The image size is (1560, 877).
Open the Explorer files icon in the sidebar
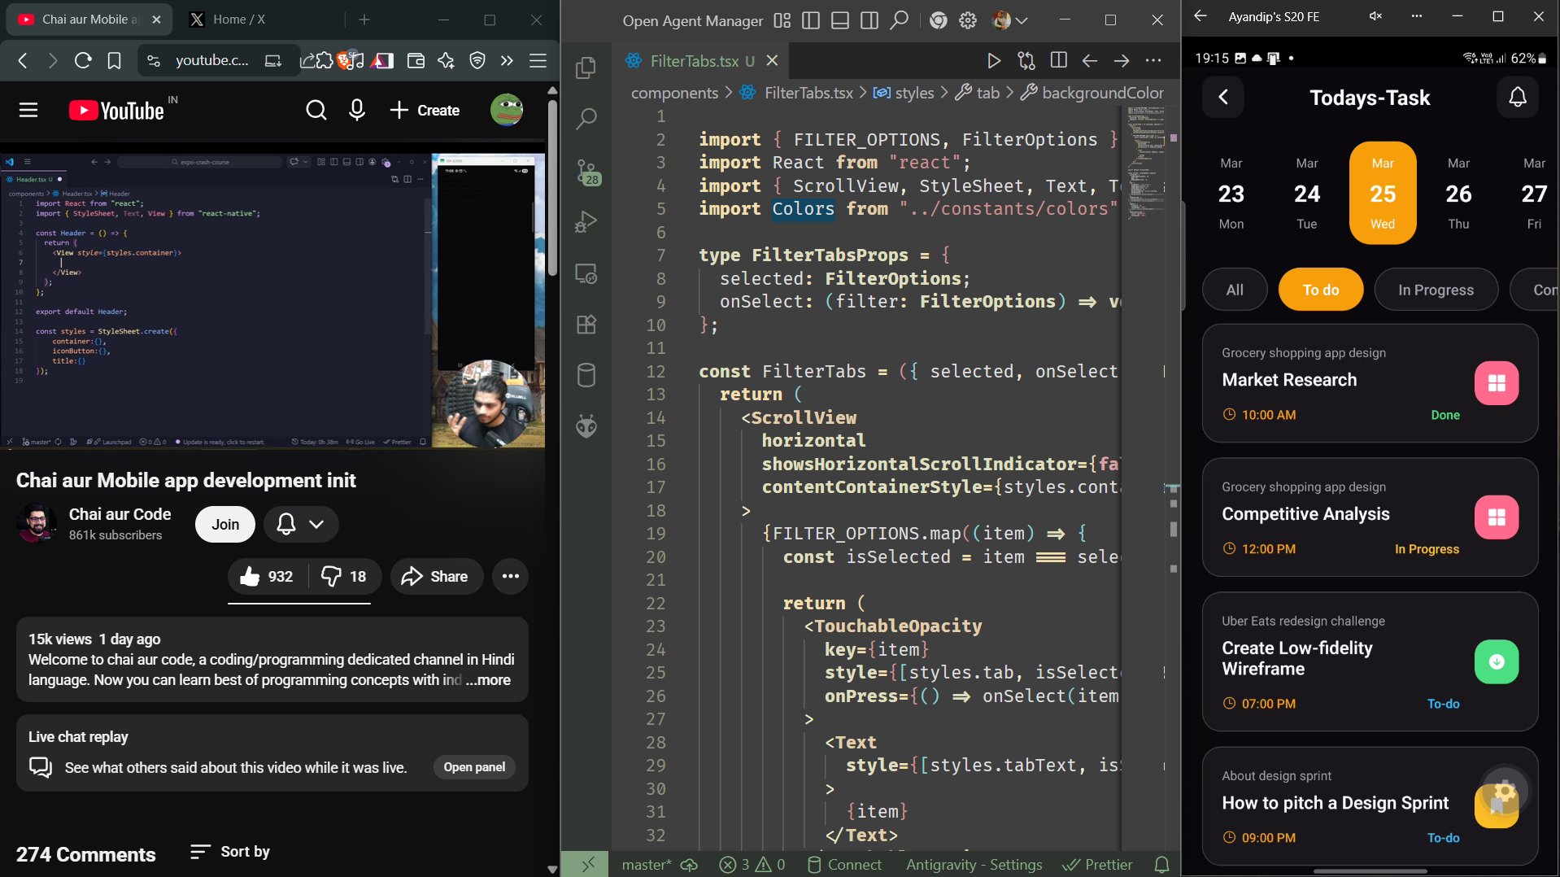586,68
